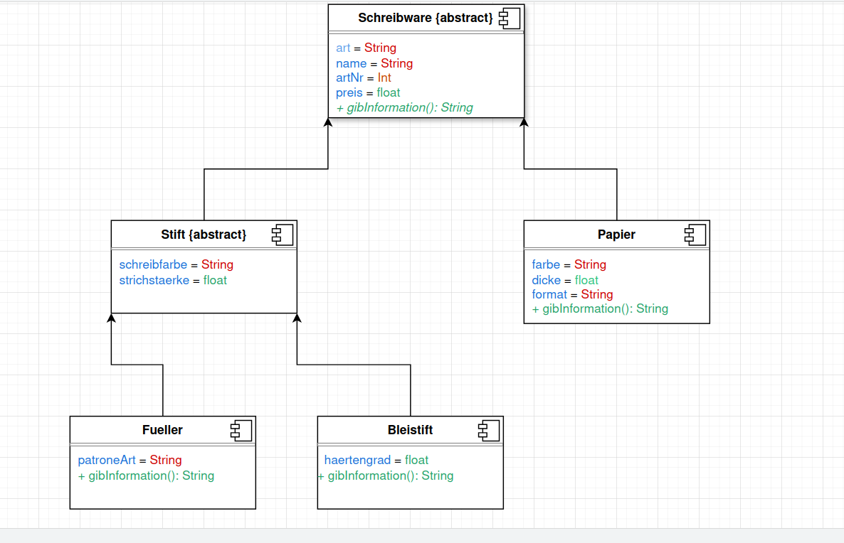Click the component icon in Bleistift header

pos(489,430)
